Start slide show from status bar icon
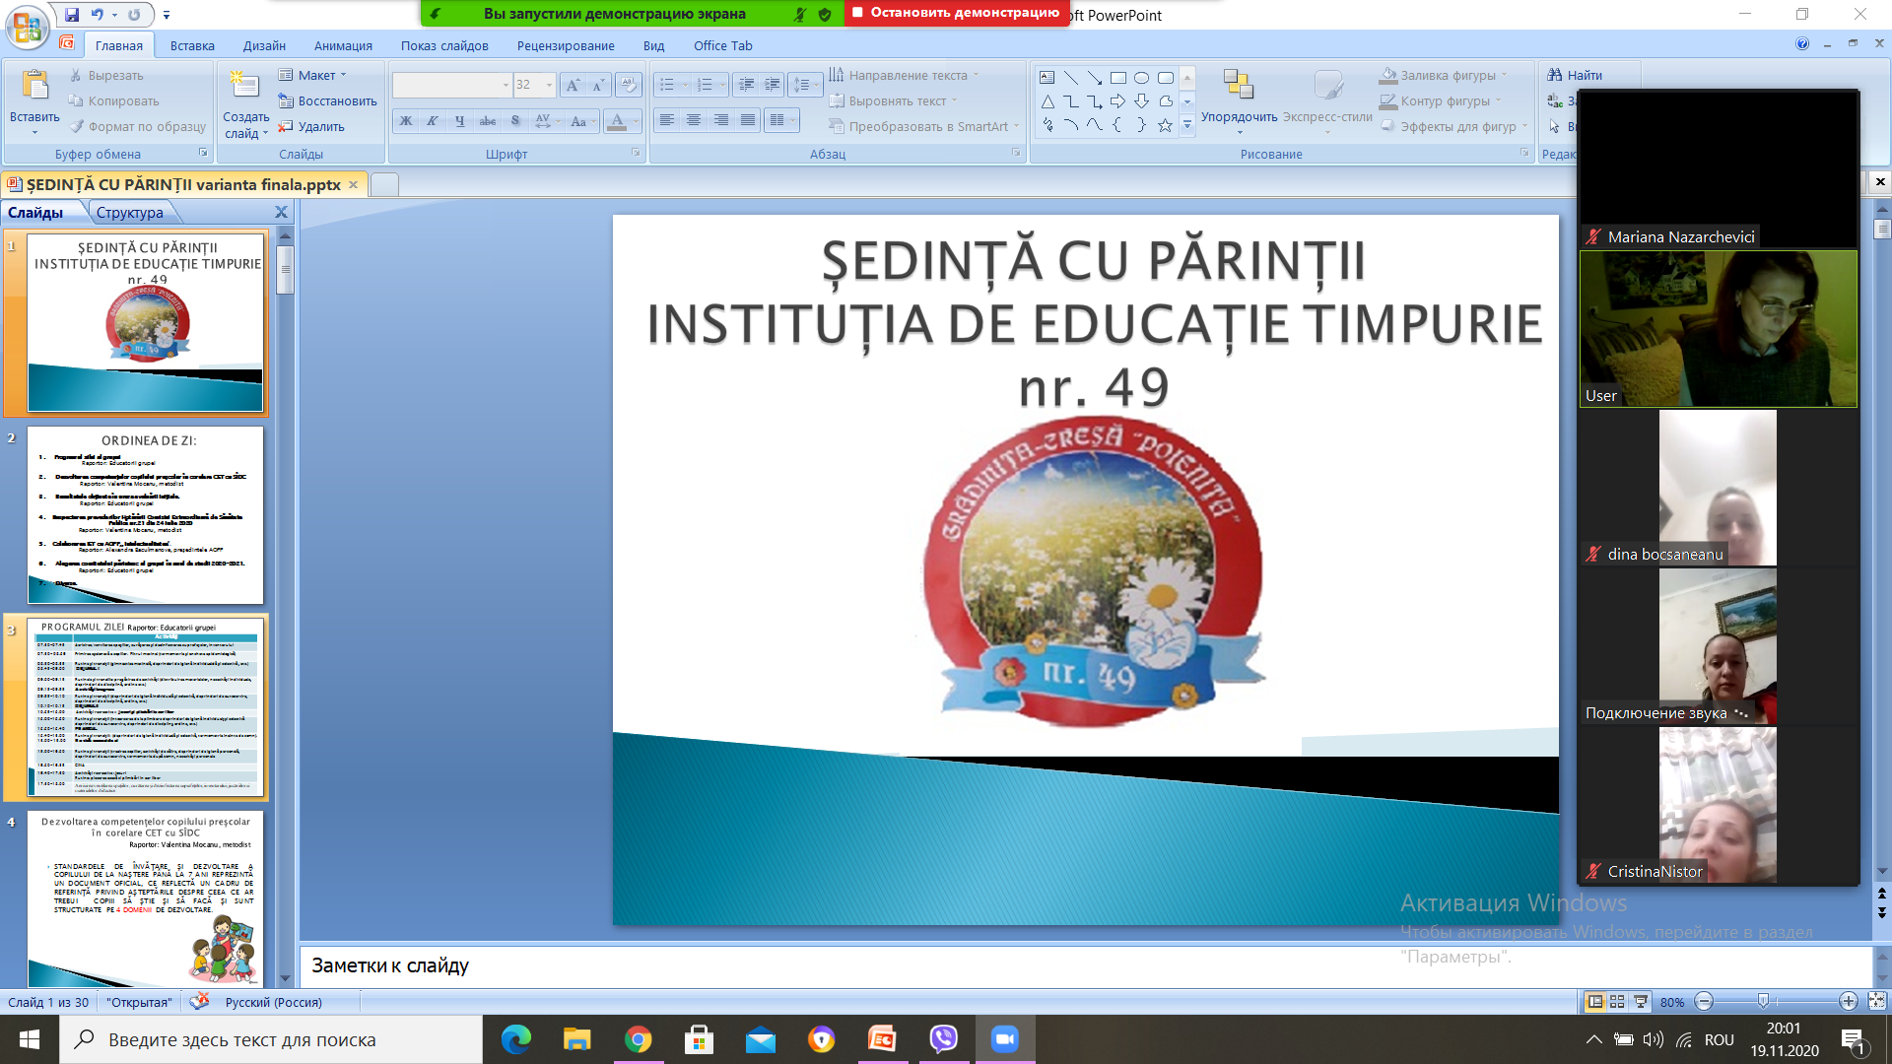Image resolution: width=1892 pixels, height=1064 pixels. click(1641, 1002)
